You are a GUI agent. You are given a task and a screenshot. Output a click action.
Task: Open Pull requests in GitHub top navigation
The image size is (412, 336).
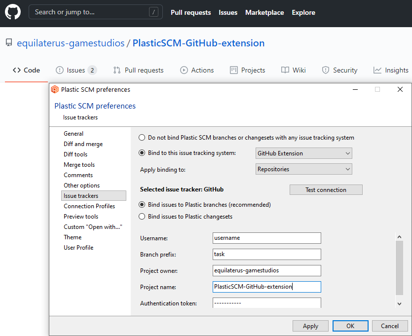point(191,13)
